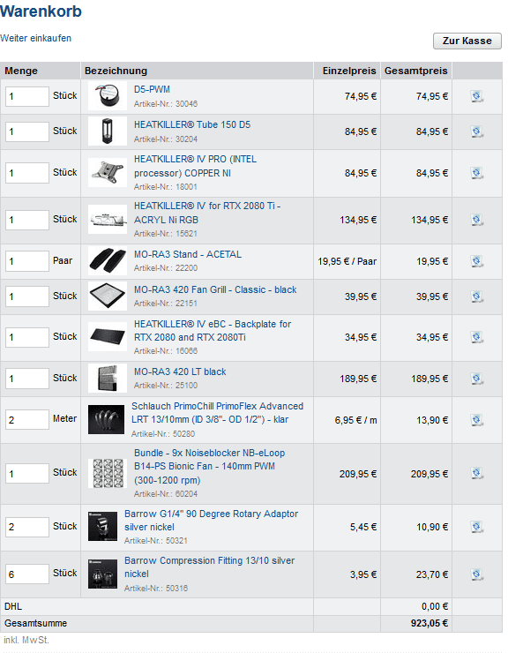Click the refresh icon for the PrimoChill Schlauch row
508x653 pixels.
coord(477,420)
